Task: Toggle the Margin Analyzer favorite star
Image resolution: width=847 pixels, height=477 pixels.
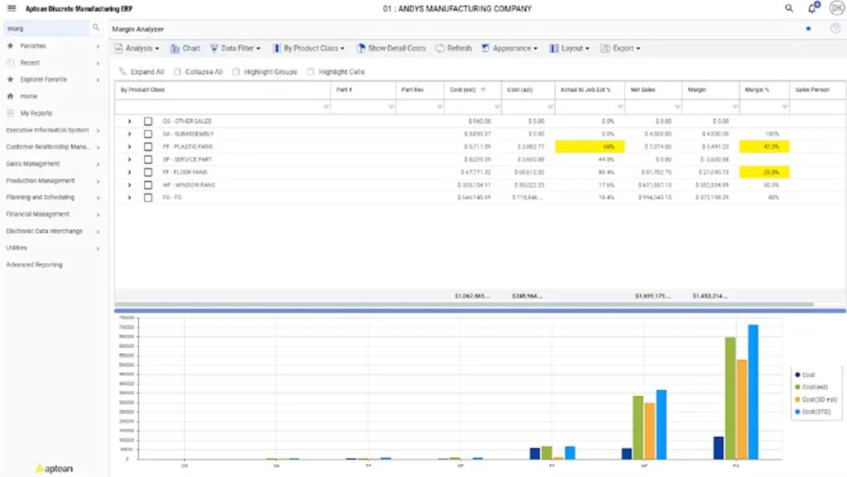Action: [809, 29]
